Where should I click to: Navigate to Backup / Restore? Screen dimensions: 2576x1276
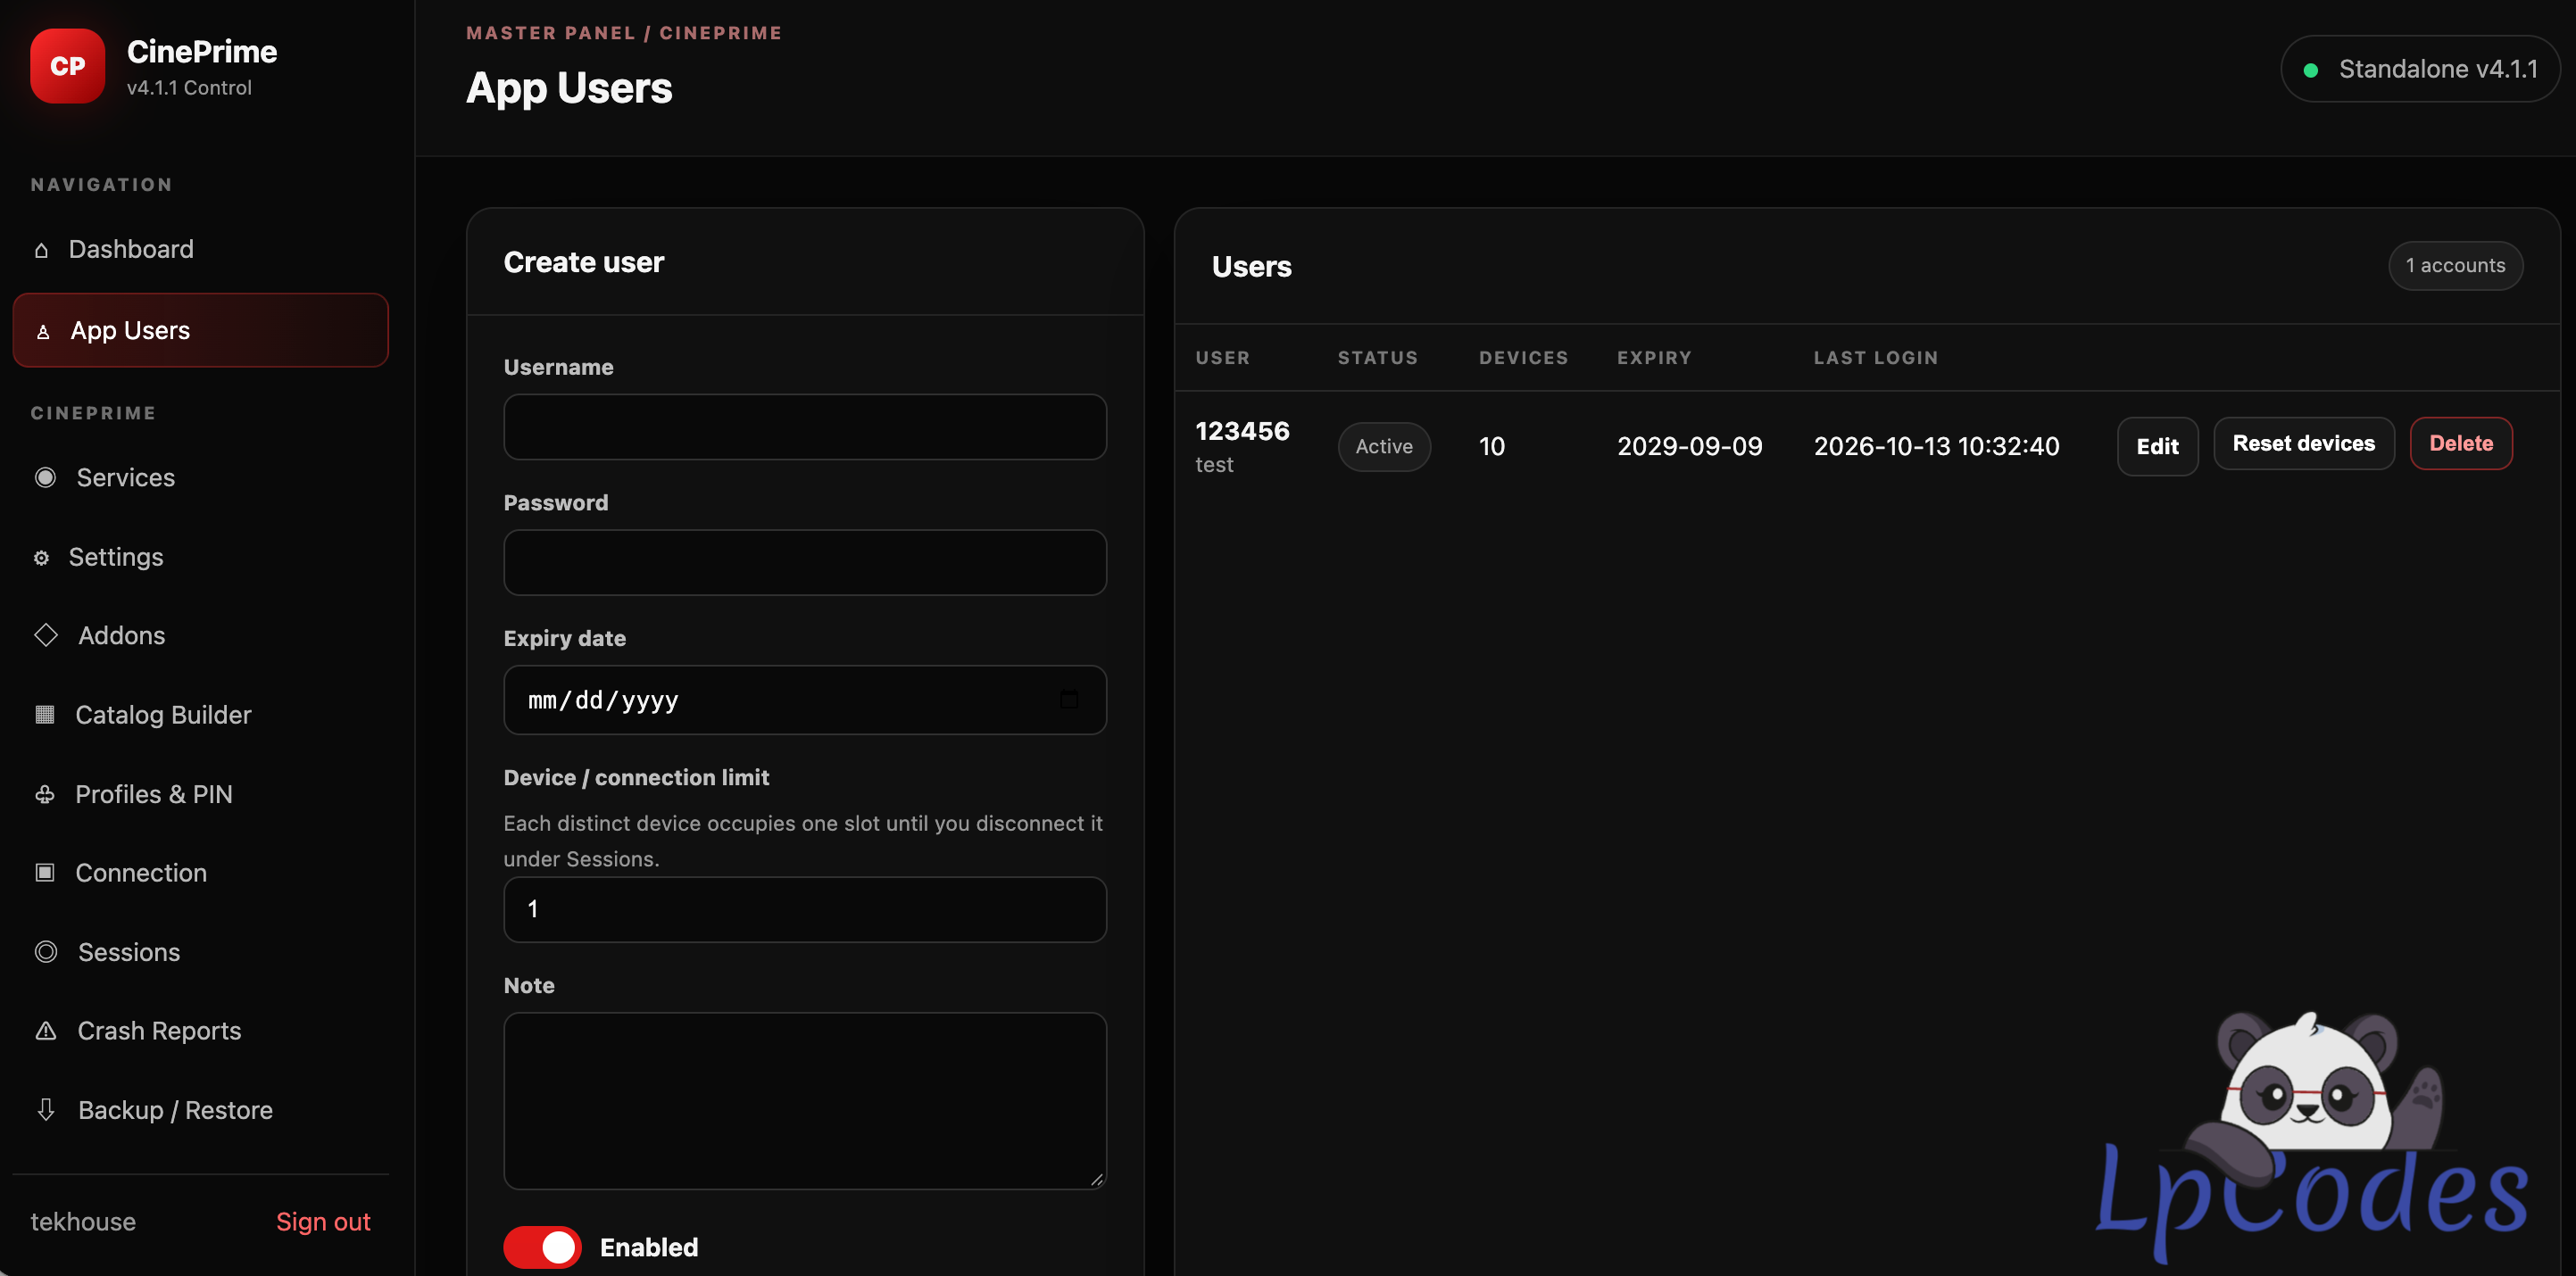pos(200,1110)
